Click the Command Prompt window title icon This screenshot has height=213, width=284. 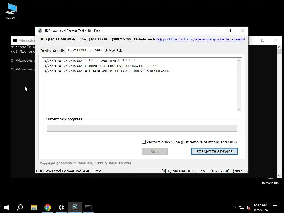(16, 40)
